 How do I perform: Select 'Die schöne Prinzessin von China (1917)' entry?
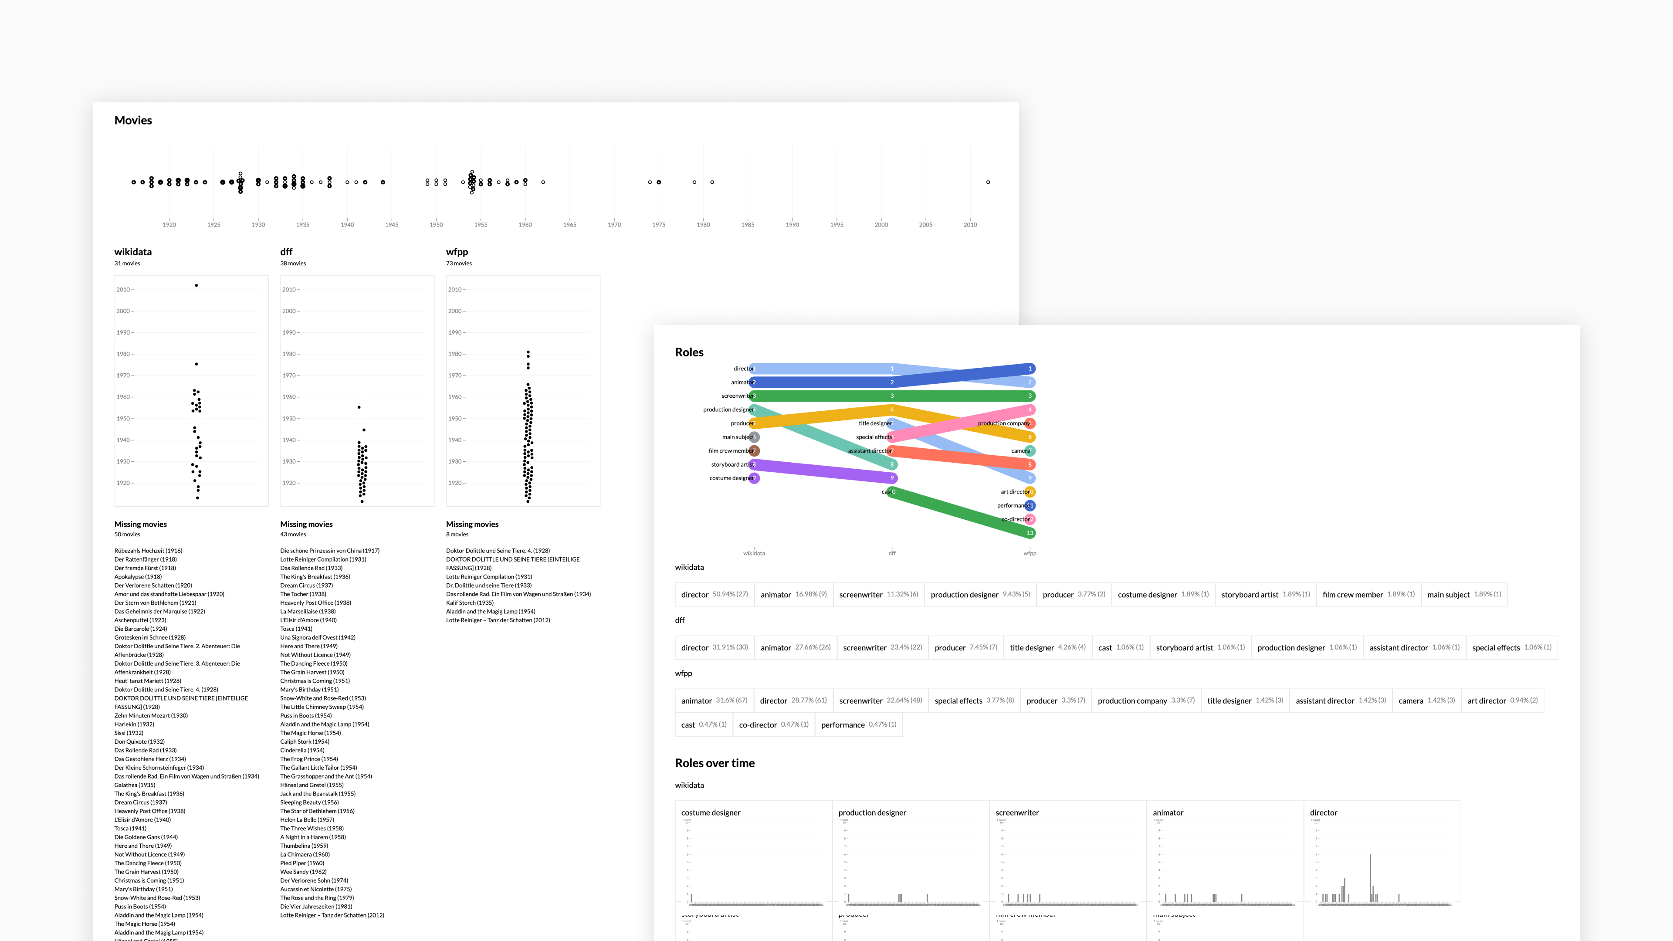[x=330, y=551]
